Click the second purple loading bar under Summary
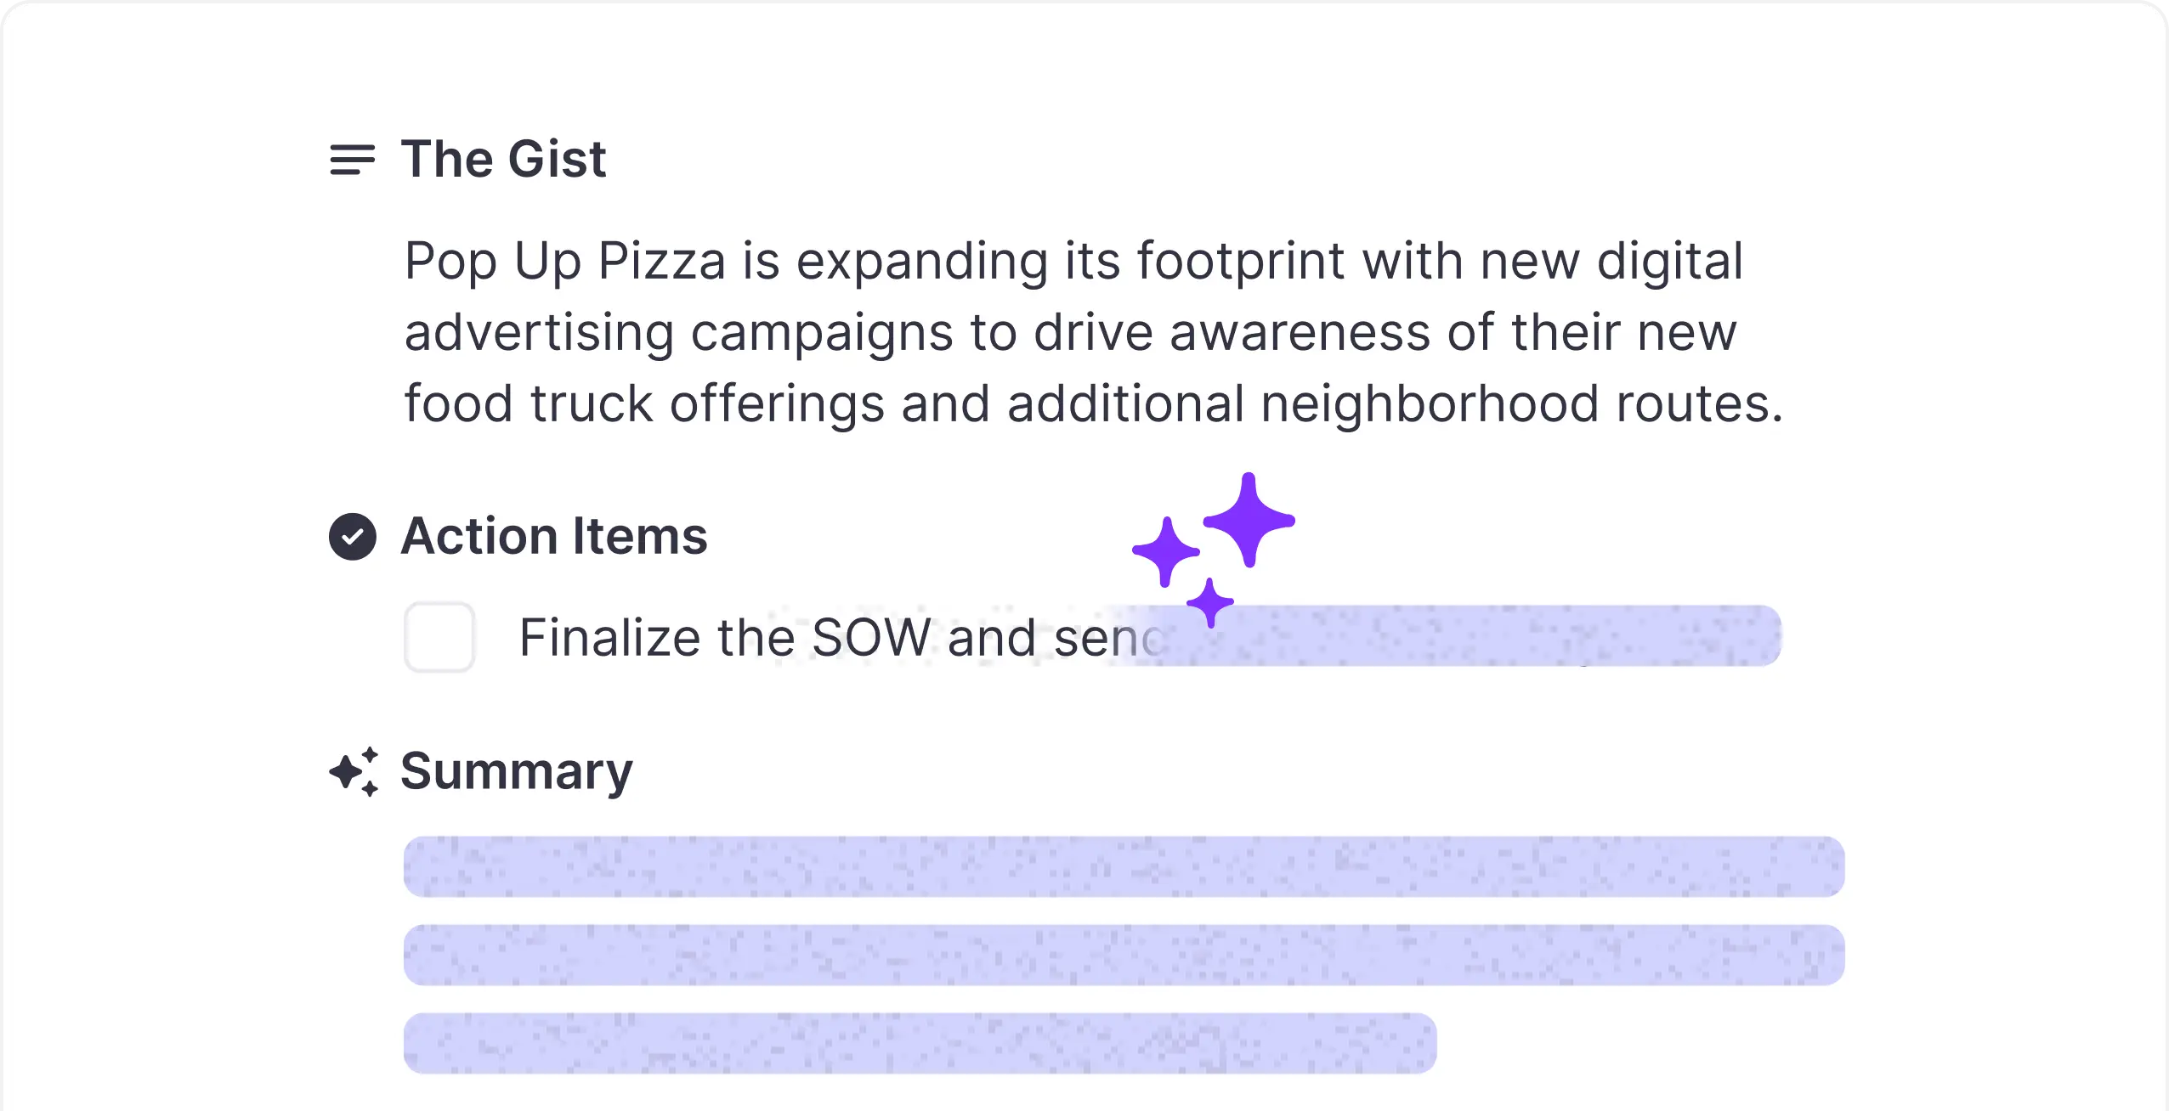 [1124, 955]
